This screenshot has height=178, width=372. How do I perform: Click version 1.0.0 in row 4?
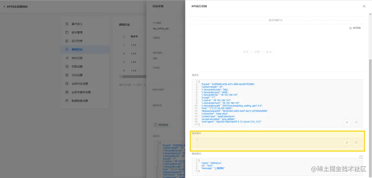133,70
